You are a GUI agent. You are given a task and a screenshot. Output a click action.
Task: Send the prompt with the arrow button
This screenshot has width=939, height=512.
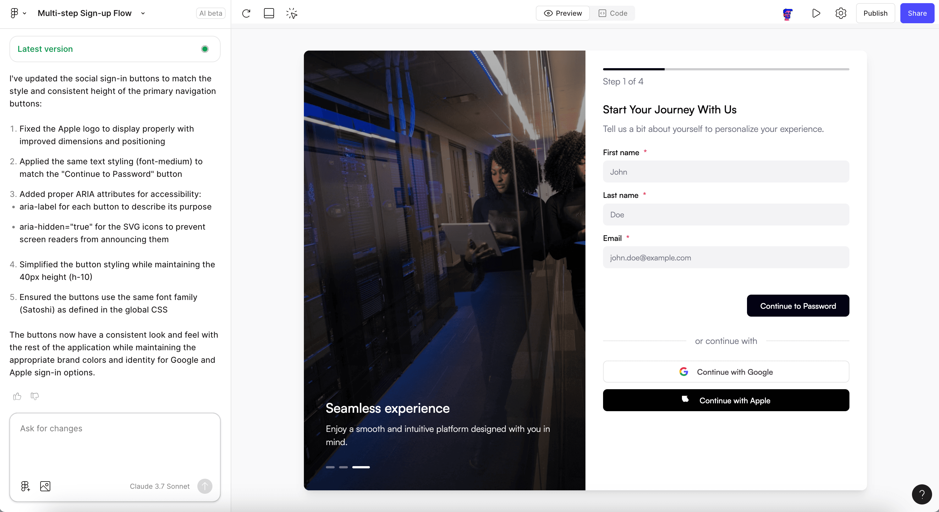coord(205,486)
